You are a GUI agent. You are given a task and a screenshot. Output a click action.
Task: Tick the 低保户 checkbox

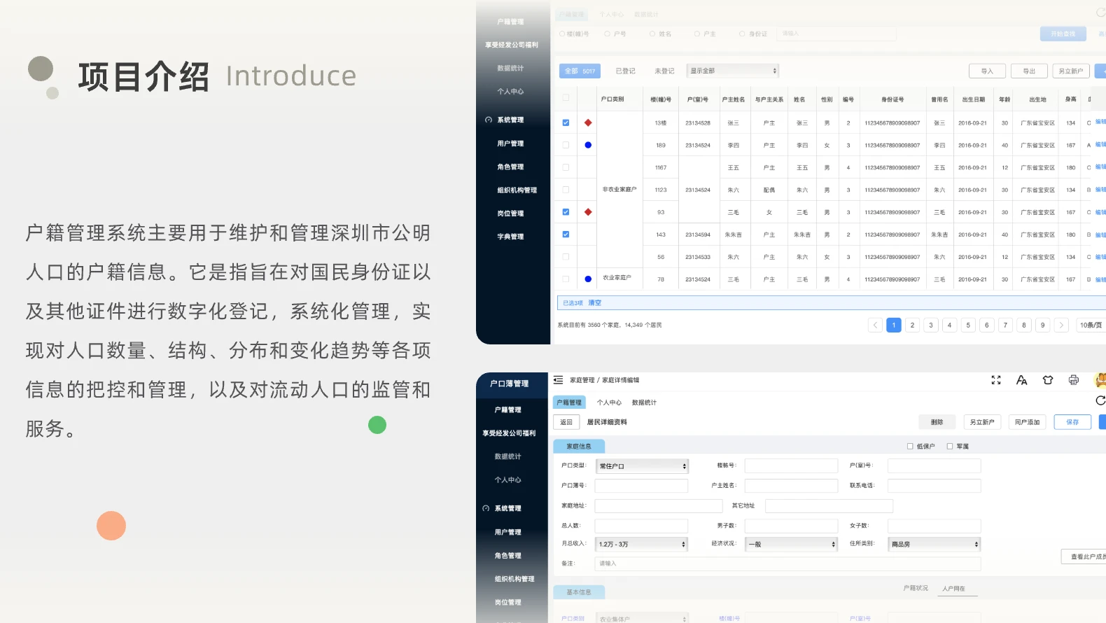pyautogui.click(x=910, y=446)
